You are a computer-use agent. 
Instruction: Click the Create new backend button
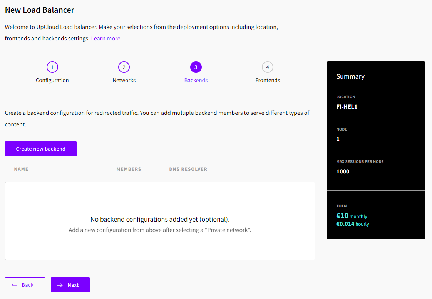(41, 149)
